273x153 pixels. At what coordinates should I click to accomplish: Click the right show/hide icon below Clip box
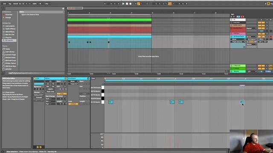click(x=41, y=147)
